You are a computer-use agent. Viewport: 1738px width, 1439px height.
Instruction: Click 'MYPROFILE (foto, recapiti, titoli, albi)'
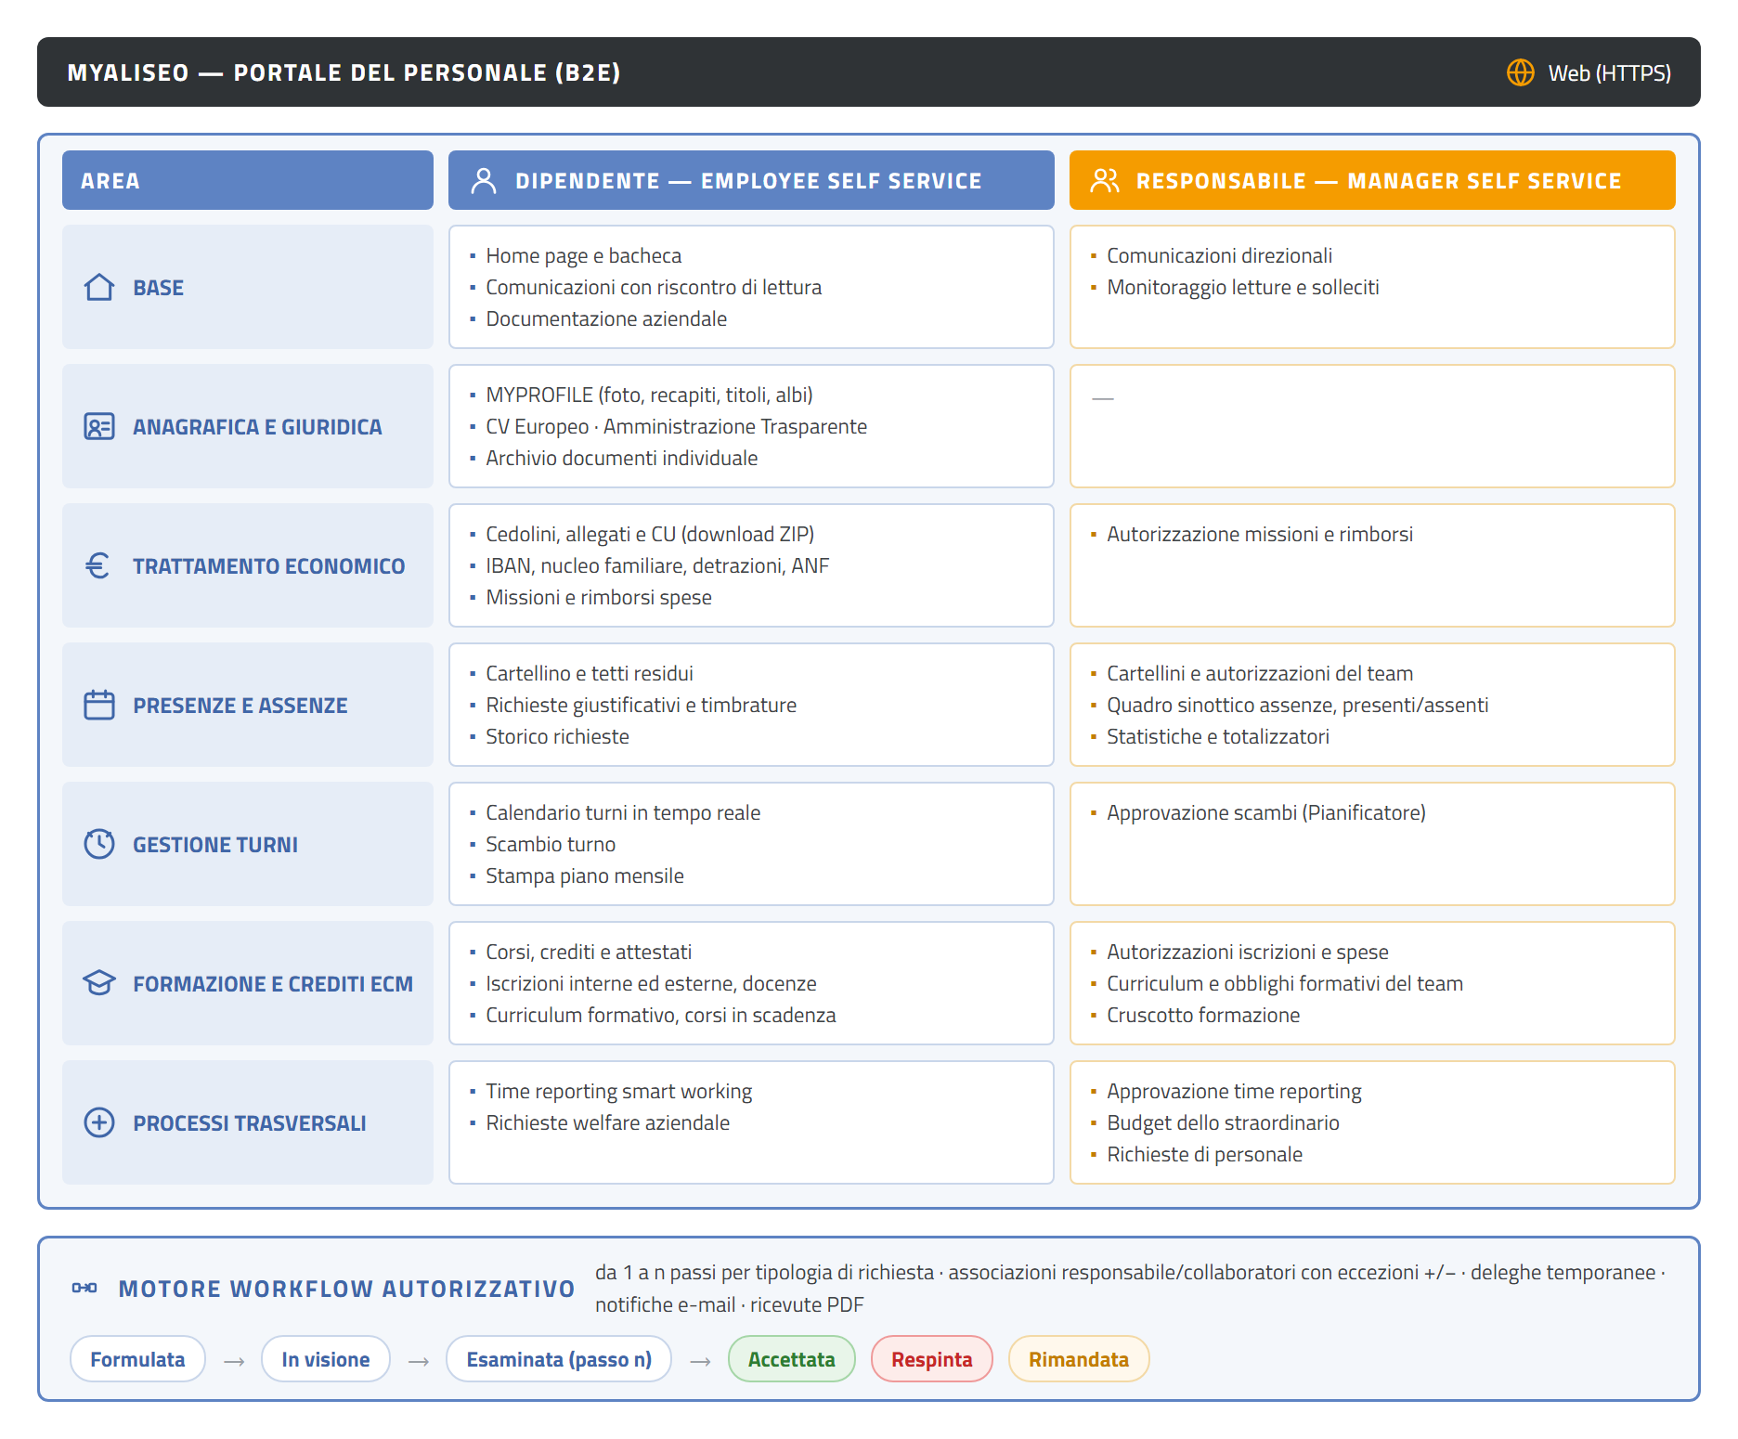[x=649, y=395]
